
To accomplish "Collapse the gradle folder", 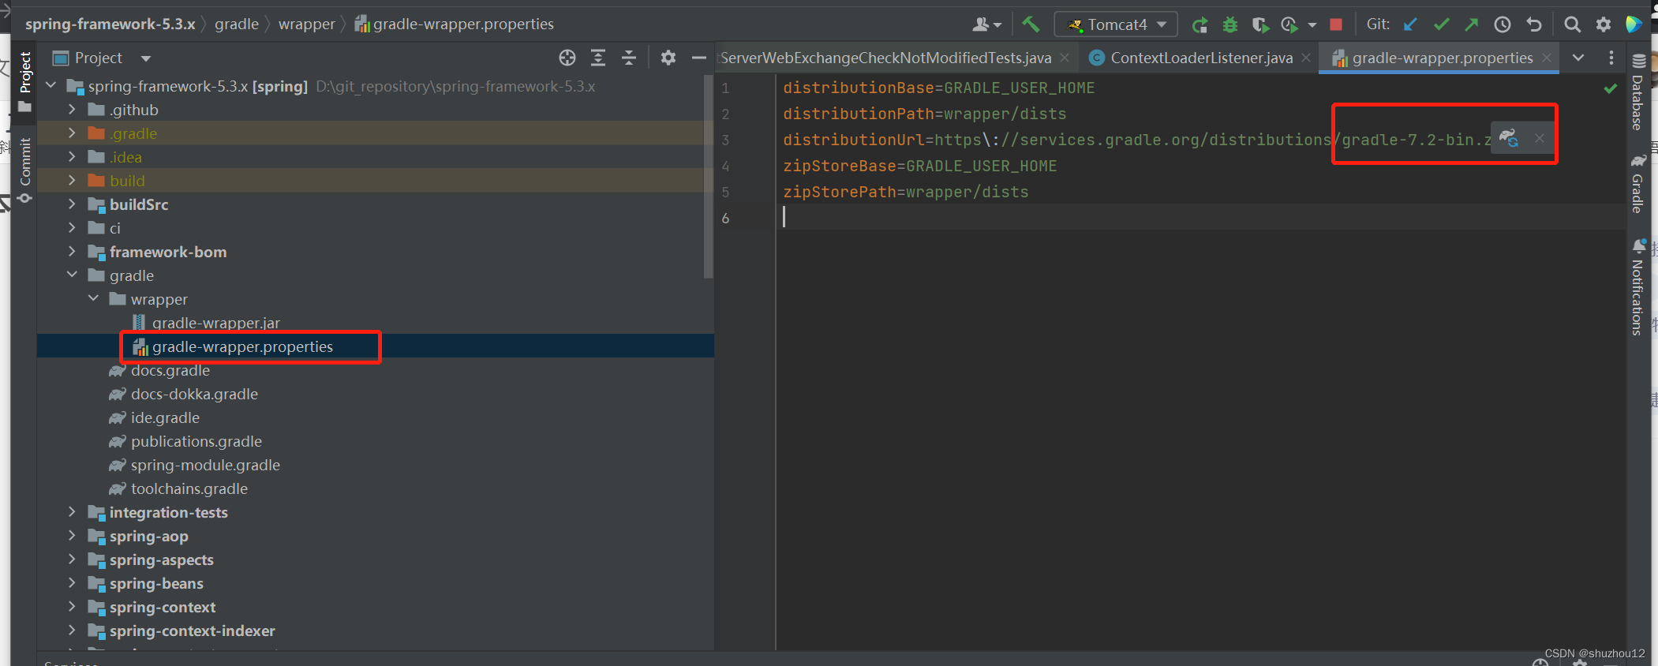I will 72,275.
